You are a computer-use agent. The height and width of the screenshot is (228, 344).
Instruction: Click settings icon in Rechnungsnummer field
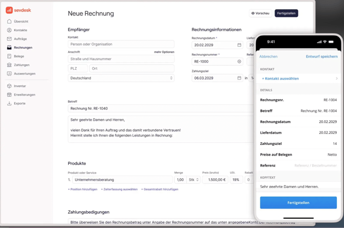pyautogui.click(x=239, y=62)
